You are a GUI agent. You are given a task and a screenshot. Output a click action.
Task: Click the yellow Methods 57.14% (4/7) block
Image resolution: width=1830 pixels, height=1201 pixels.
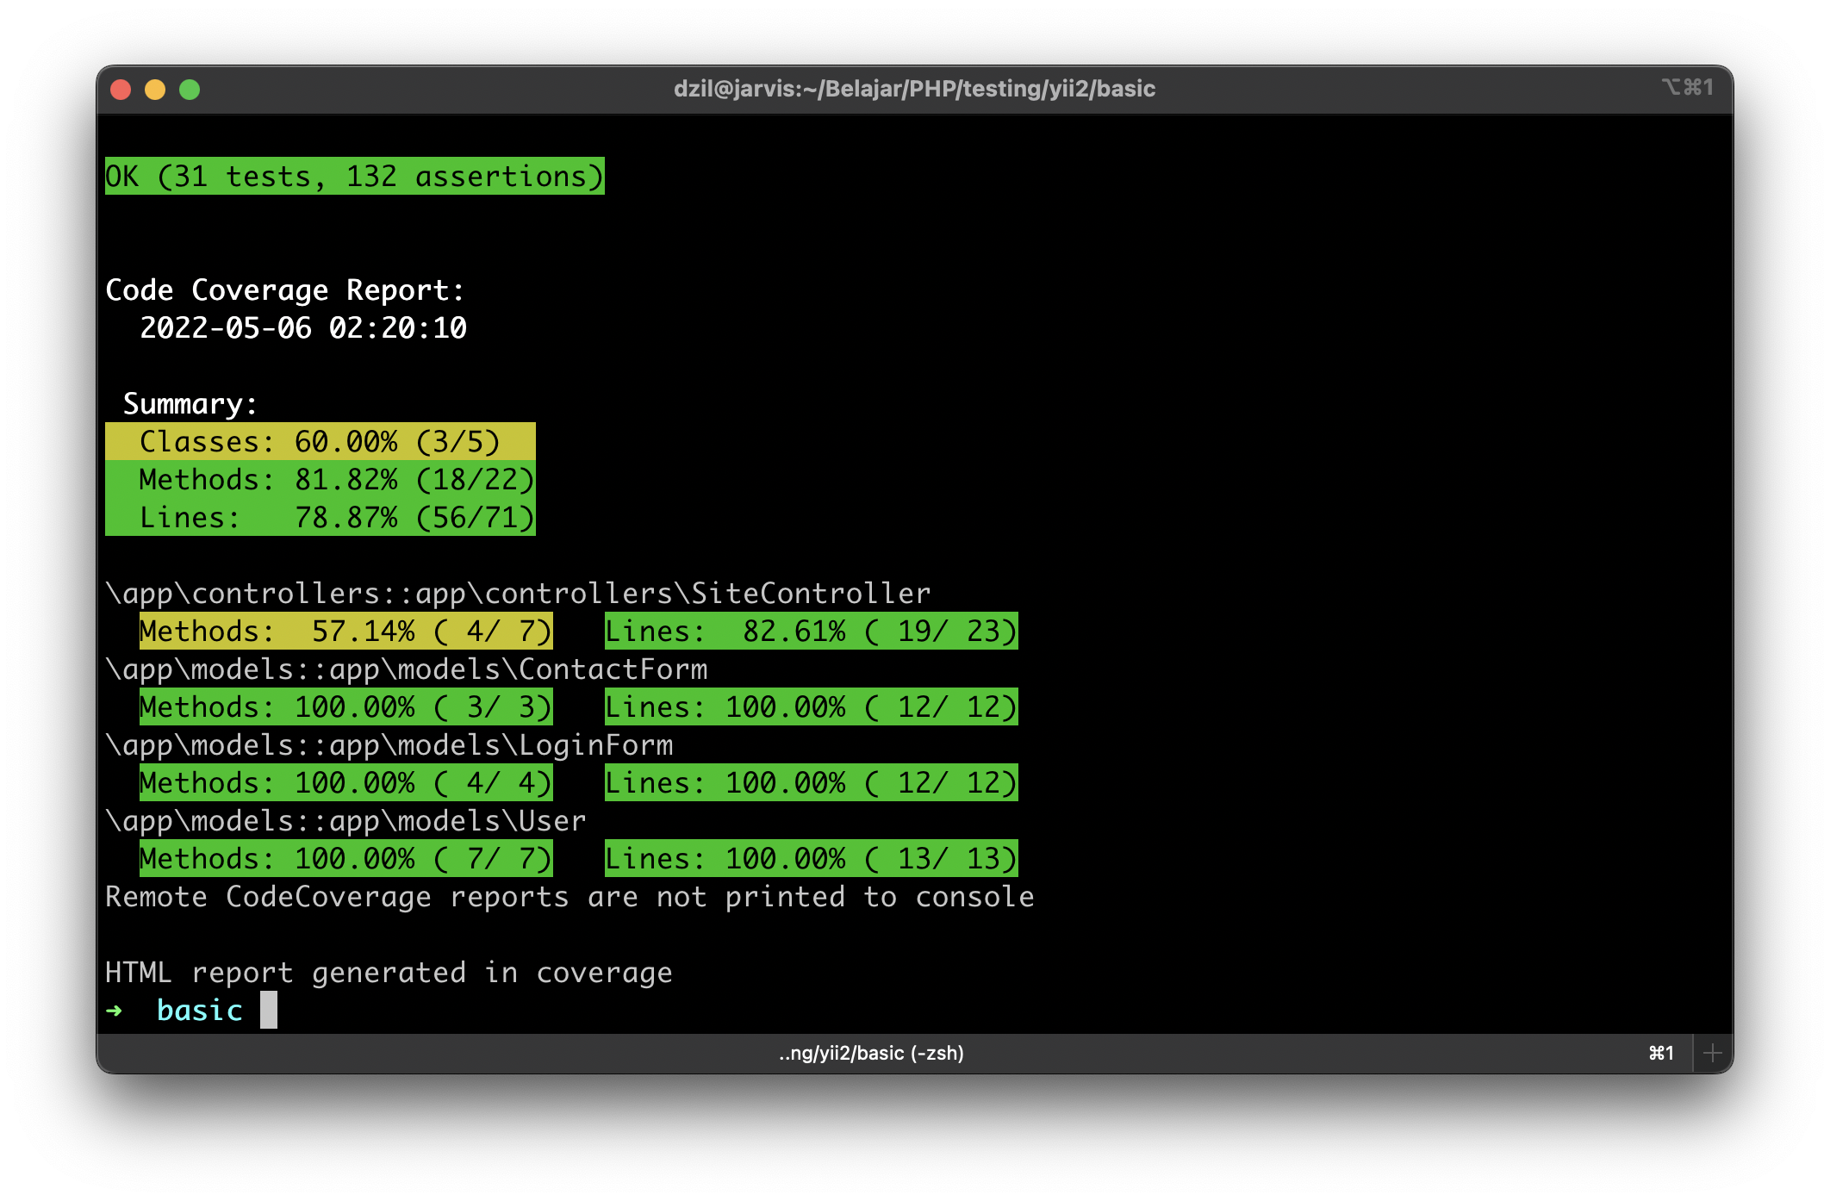(345, 632)
